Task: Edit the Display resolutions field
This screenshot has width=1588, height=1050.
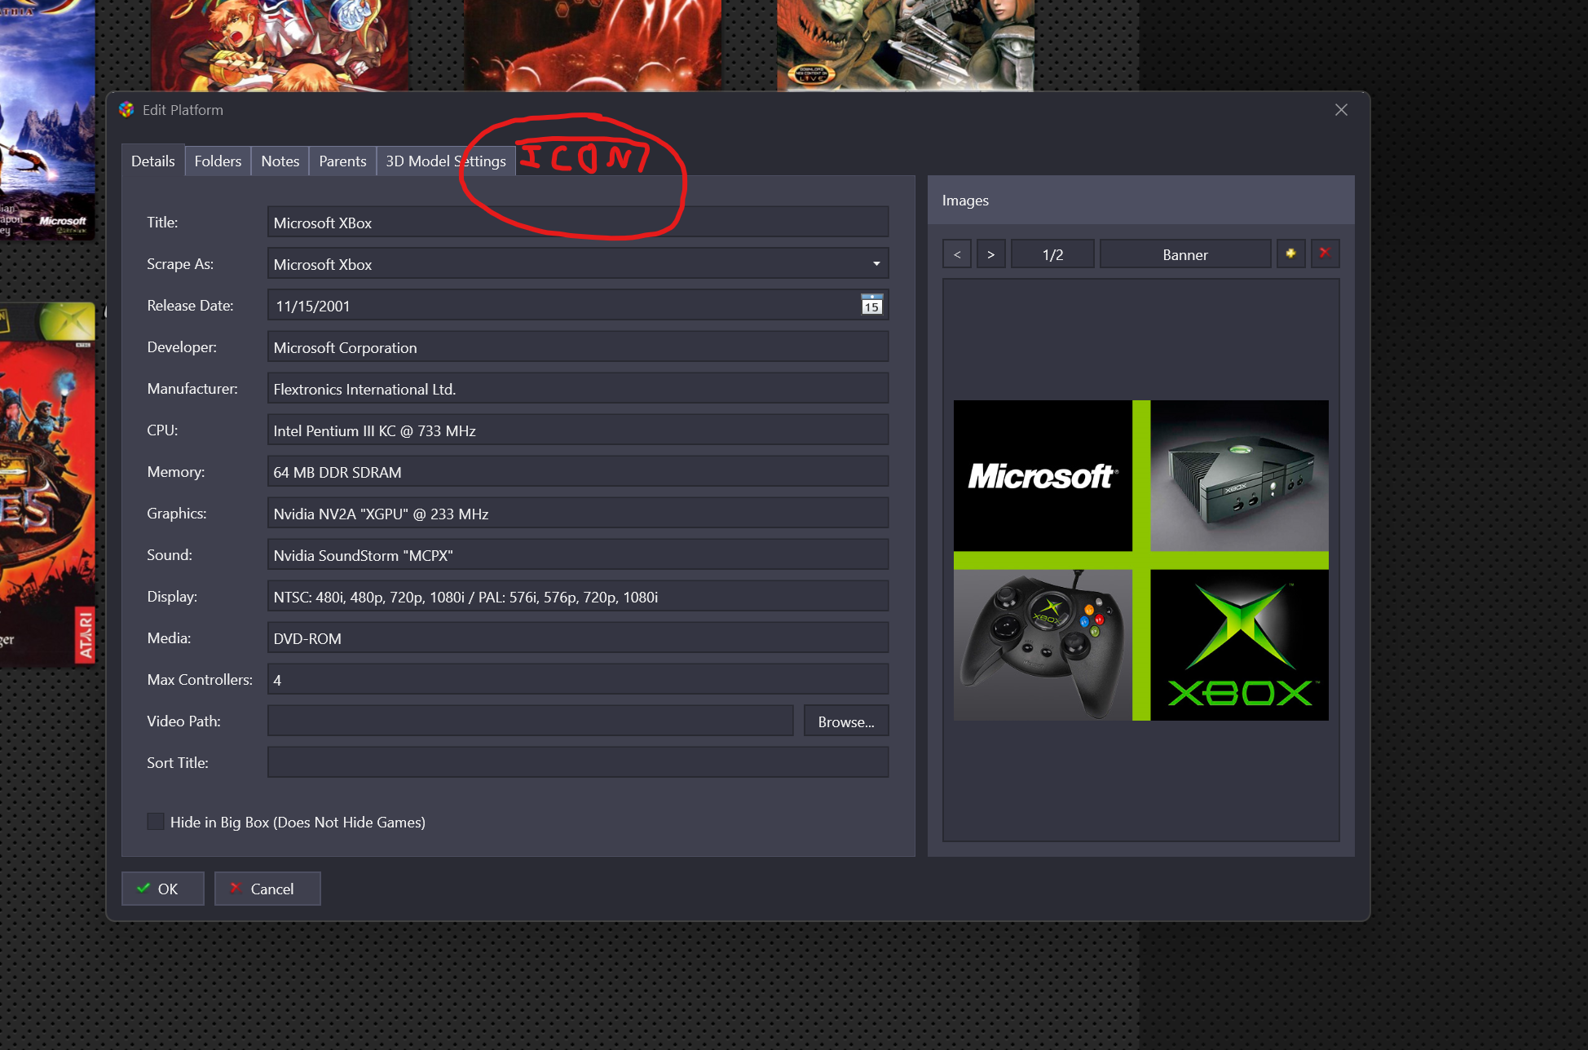Action: point(578,597)
